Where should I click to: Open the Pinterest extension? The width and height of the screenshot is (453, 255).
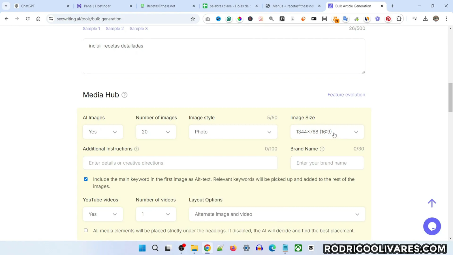tap(388, 19)
